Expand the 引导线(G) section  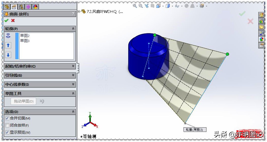(73, 75)
